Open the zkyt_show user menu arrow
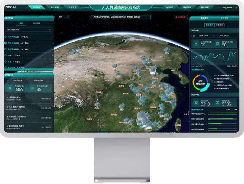This screenshot has width=244, height=184. point(236,8)
